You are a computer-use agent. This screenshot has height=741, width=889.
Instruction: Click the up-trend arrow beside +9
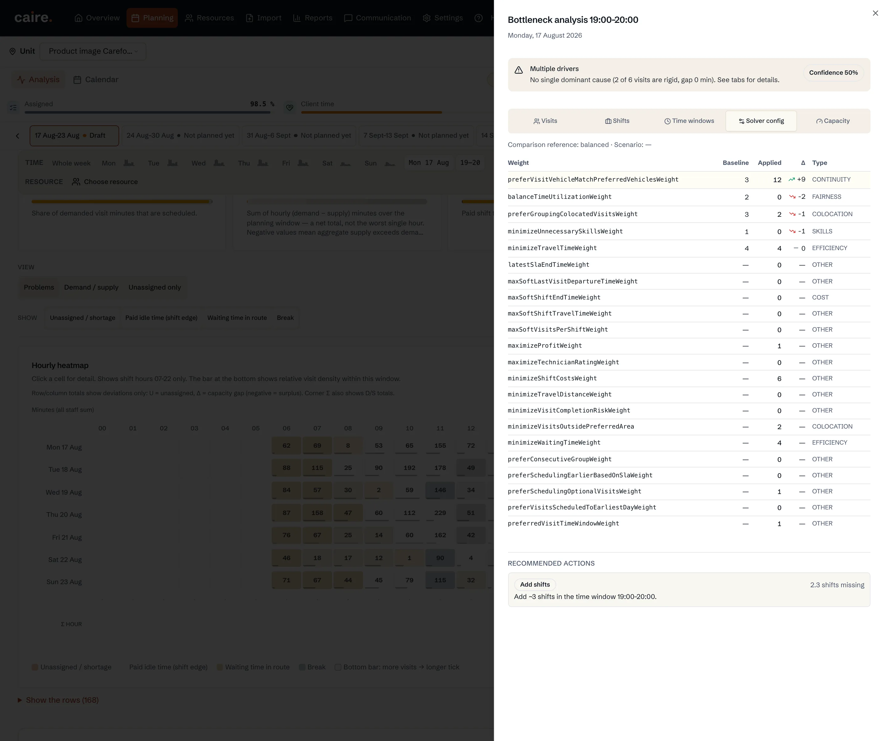[x=791, y=179]
